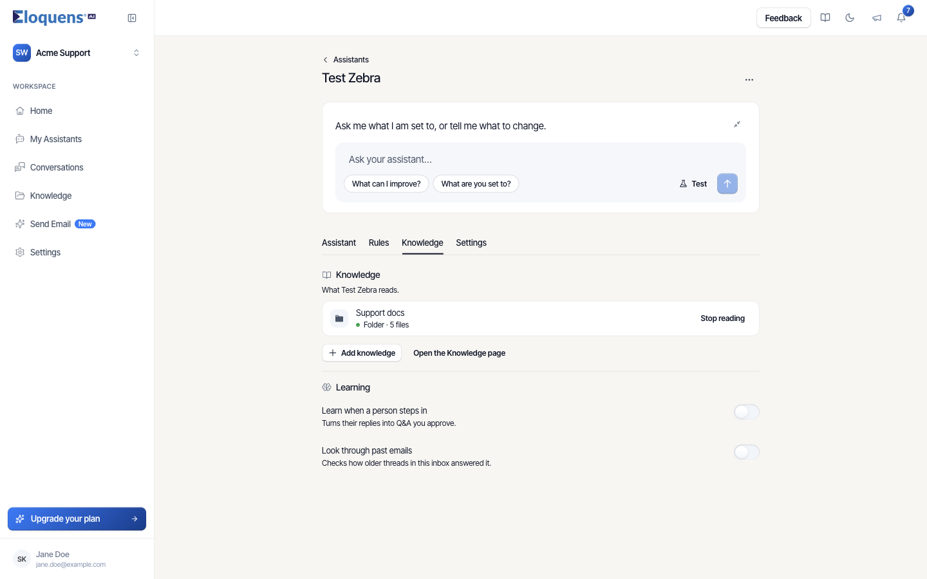Open Jane Doe account profile
Viewport: 927px width, 579px height.
[77, 559]
